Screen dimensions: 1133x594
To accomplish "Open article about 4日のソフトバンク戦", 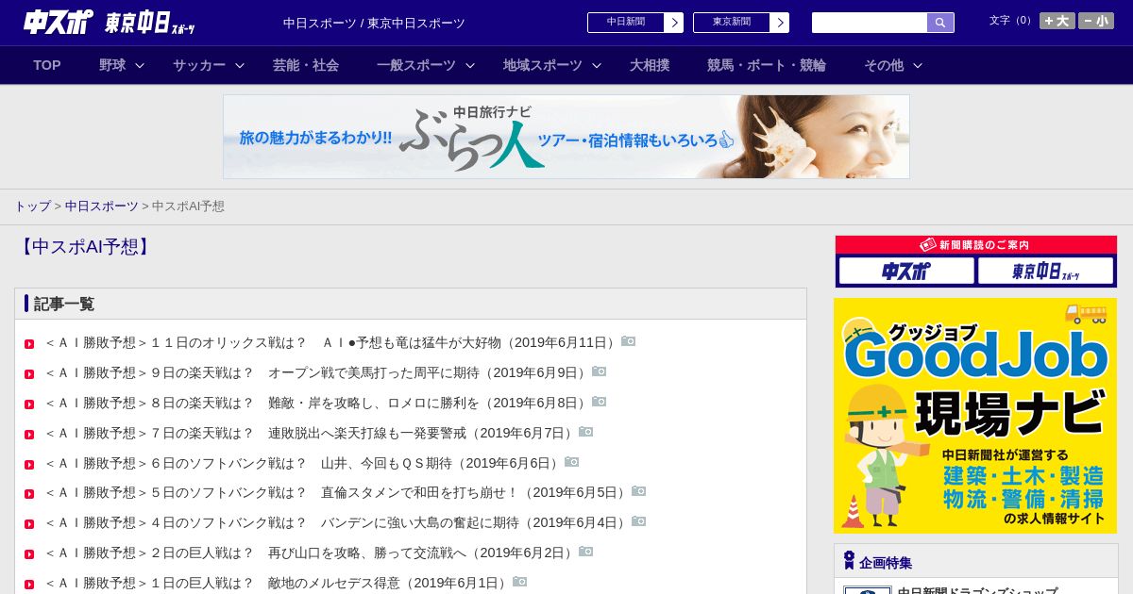I will (337, 522).
